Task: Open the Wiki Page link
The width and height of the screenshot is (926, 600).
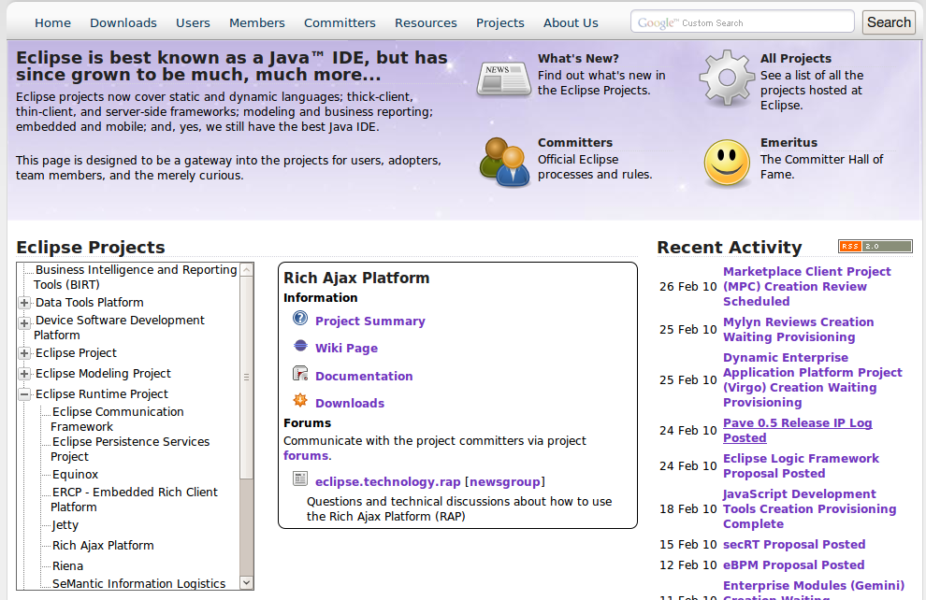Action: click(x=347, y=348)
